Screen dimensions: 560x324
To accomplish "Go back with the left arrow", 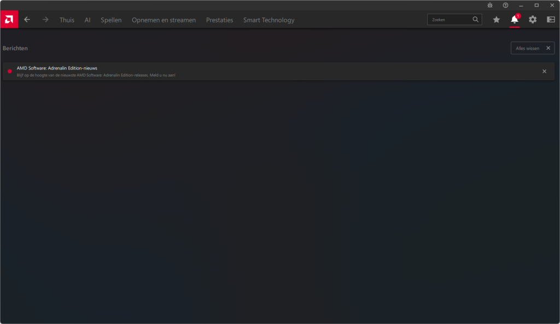I will tap(27, 20).
